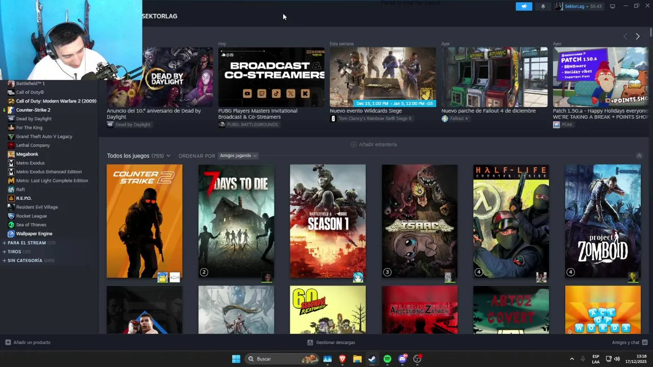
Task: Select Rocket League in sidebar
Action: tap(31, 216)
